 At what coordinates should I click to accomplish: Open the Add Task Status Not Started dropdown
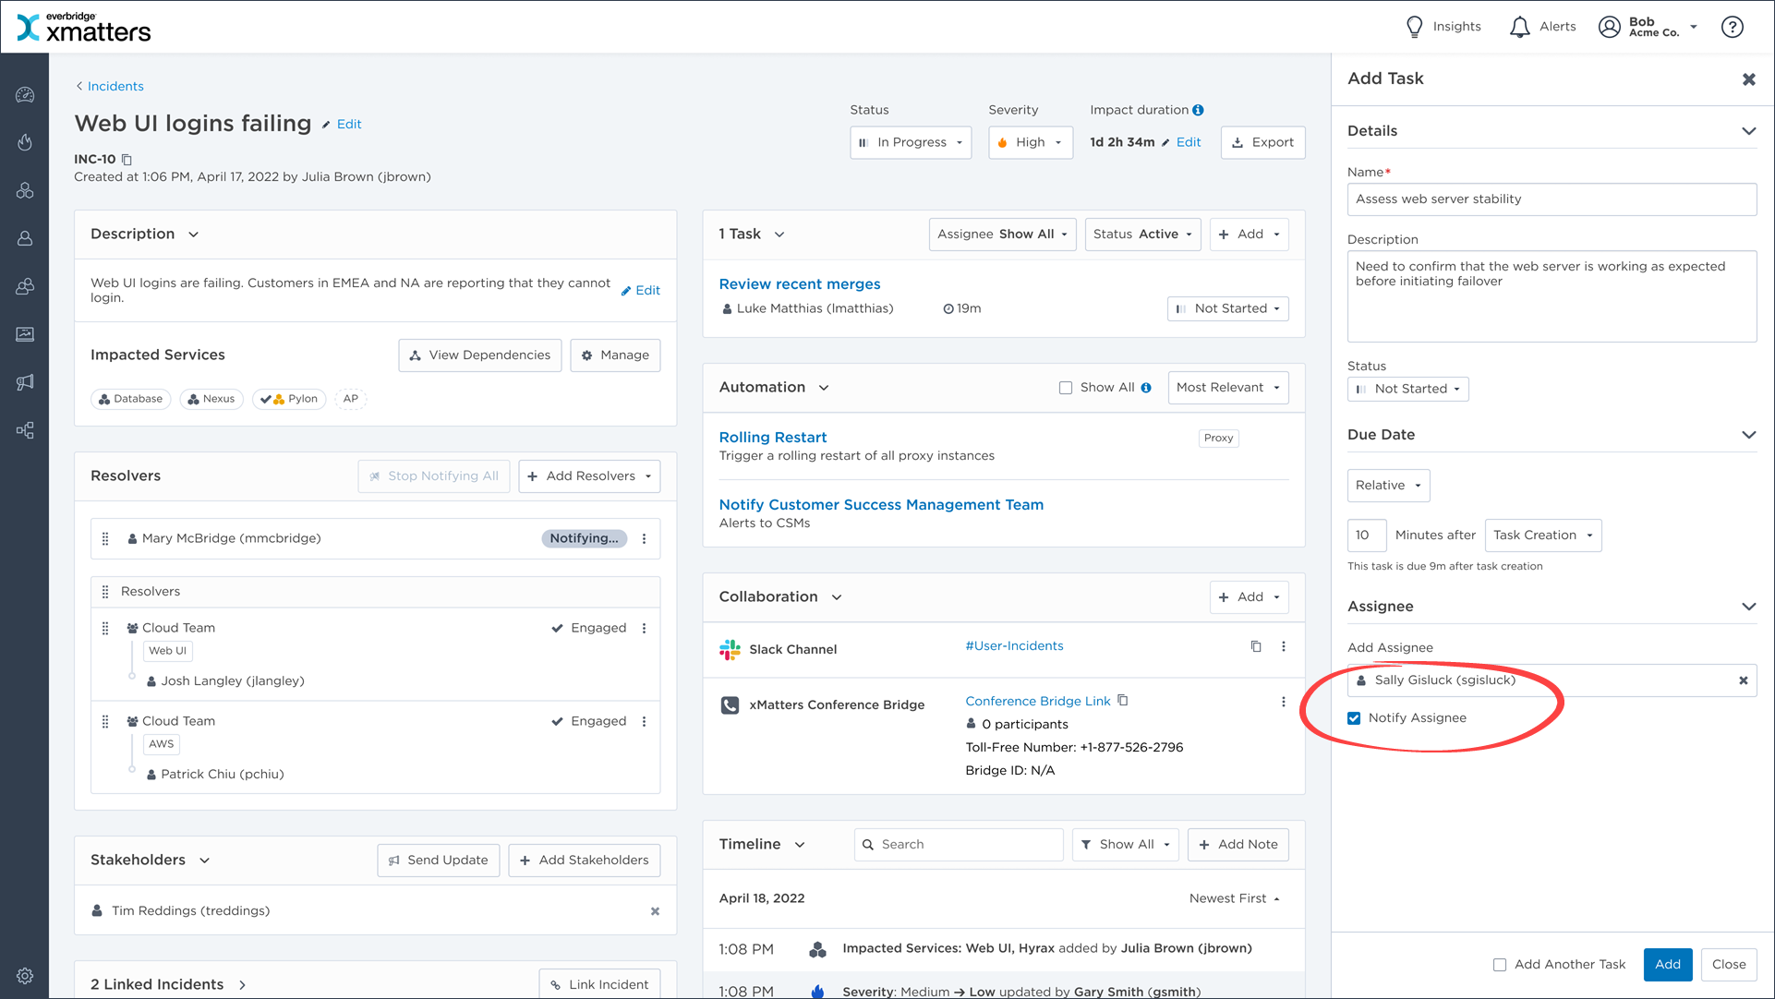[1408, 389]
